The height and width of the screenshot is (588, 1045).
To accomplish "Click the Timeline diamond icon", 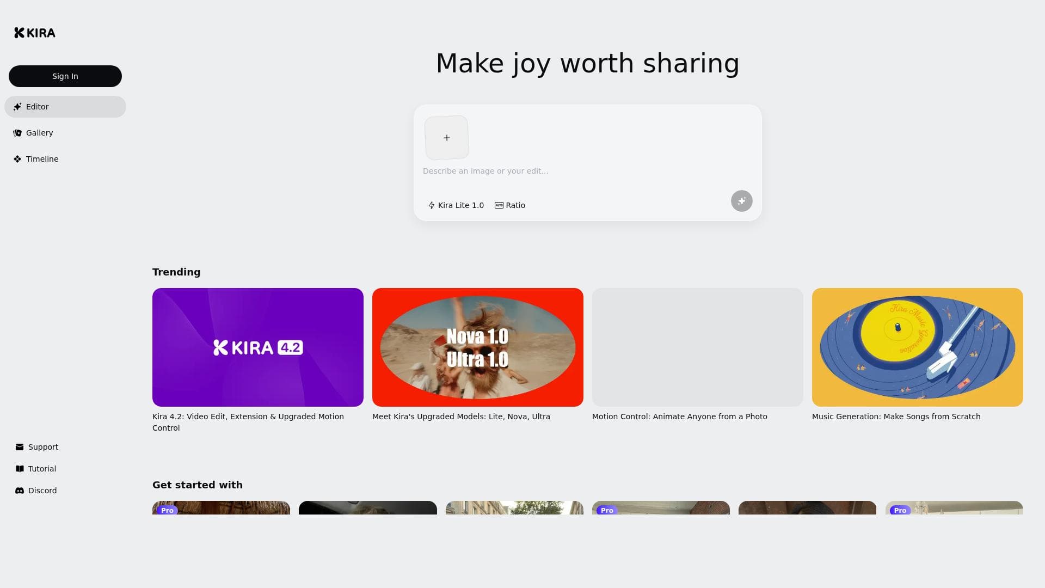I will (x=17, y=159).
